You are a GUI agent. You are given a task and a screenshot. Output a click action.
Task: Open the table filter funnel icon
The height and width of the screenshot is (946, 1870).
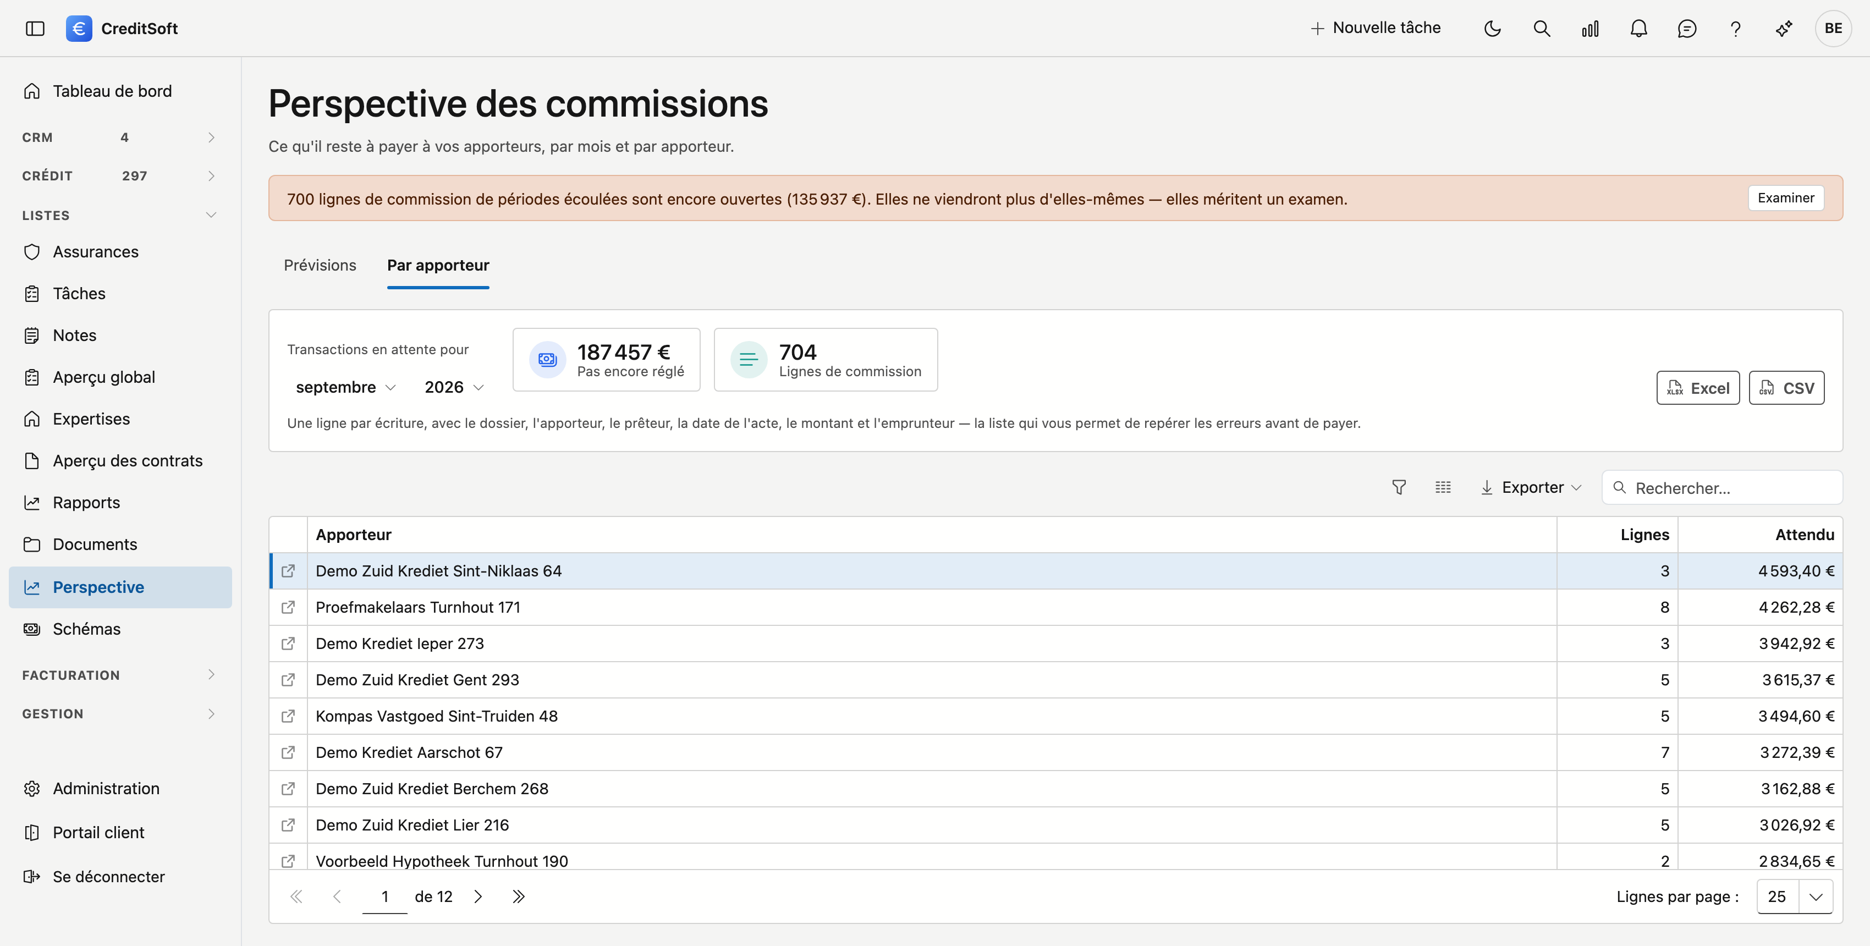1399,487
